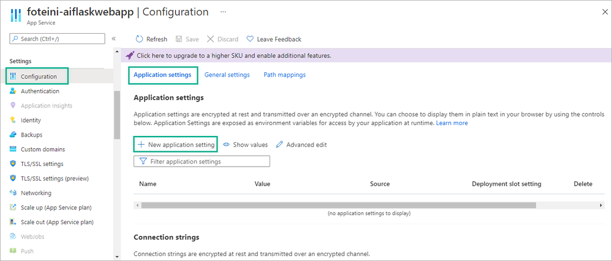Open Scale up (App Service plan)
612x261 pixels.
[56, 208]
